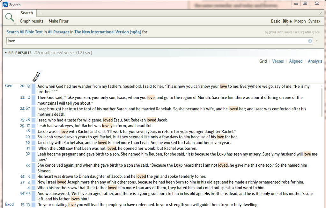Switch to Aligned view
Screen dimensions: 326x208
(296, 61)
